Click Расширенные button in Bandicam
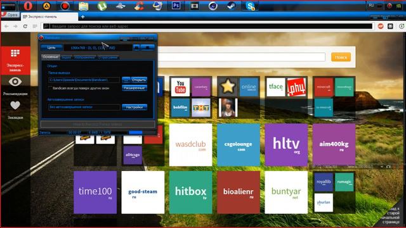Viewport: 406px width, 228px height. 134,88
